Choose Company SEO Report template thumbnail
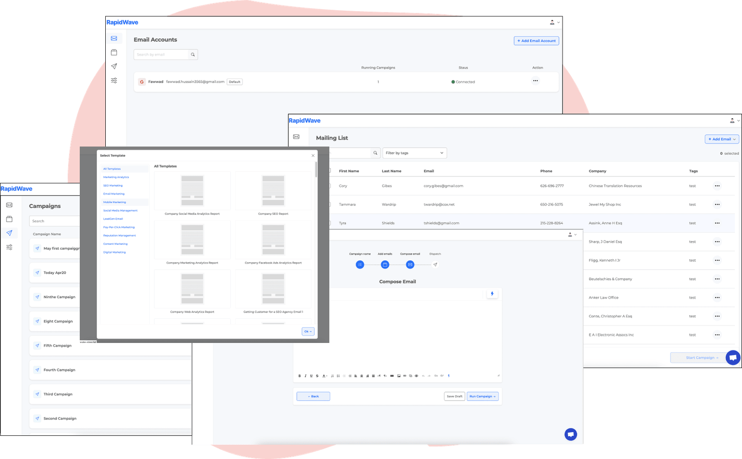Viewport: 742px width, 459px height. pos(273,191)
